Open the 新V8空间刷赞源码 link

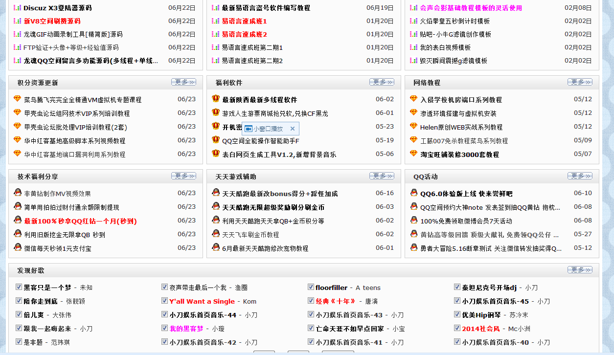52,21
